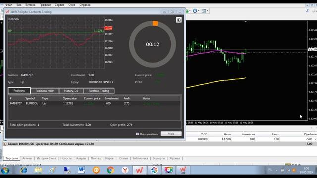Click the balance row icon in terminal
Viewport: 317px width, 178px height.
point(5,144)
